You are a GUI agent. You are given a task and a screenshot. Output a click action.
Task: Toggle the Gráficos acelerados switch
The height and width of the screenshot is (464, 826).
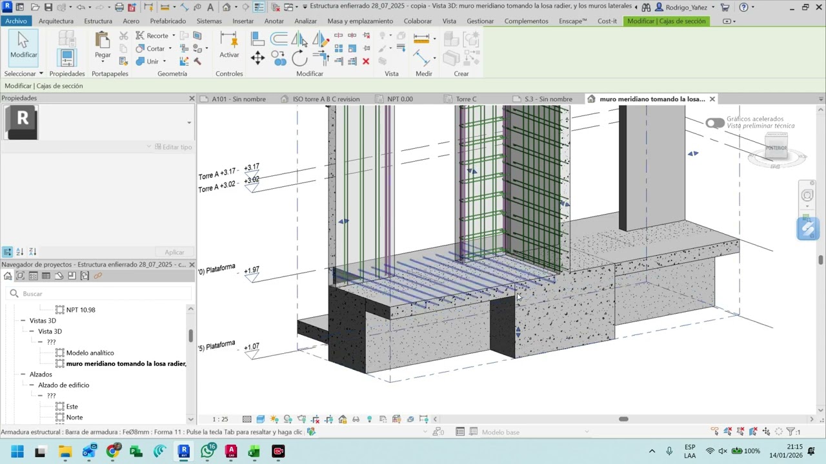(x=714, y=123)
